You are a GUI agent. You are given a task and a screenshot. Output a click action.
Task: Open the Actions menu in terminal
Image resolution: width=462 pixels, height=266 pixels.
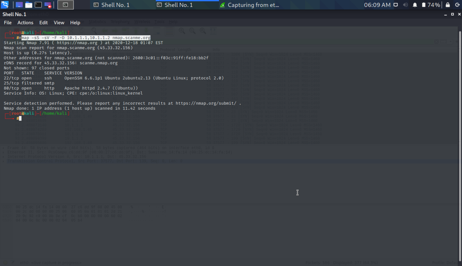click(x=25, y=23)
